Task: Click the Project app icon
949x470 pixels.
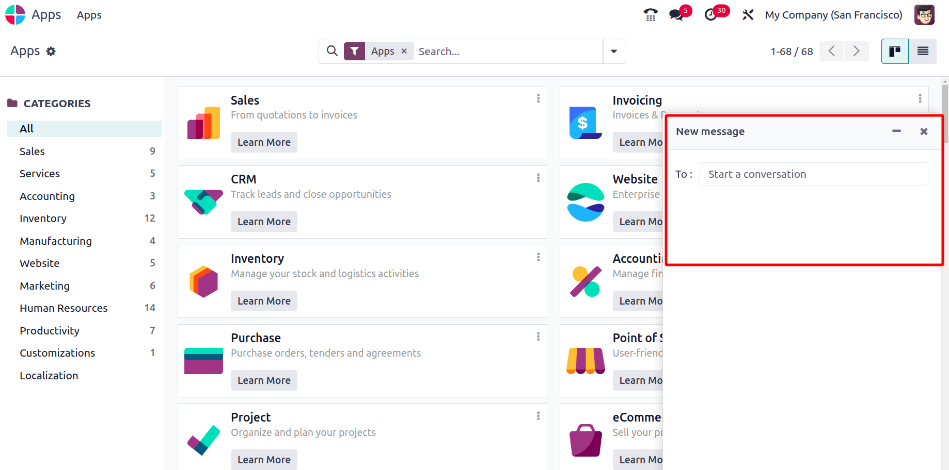Action: tap(203, 440)
